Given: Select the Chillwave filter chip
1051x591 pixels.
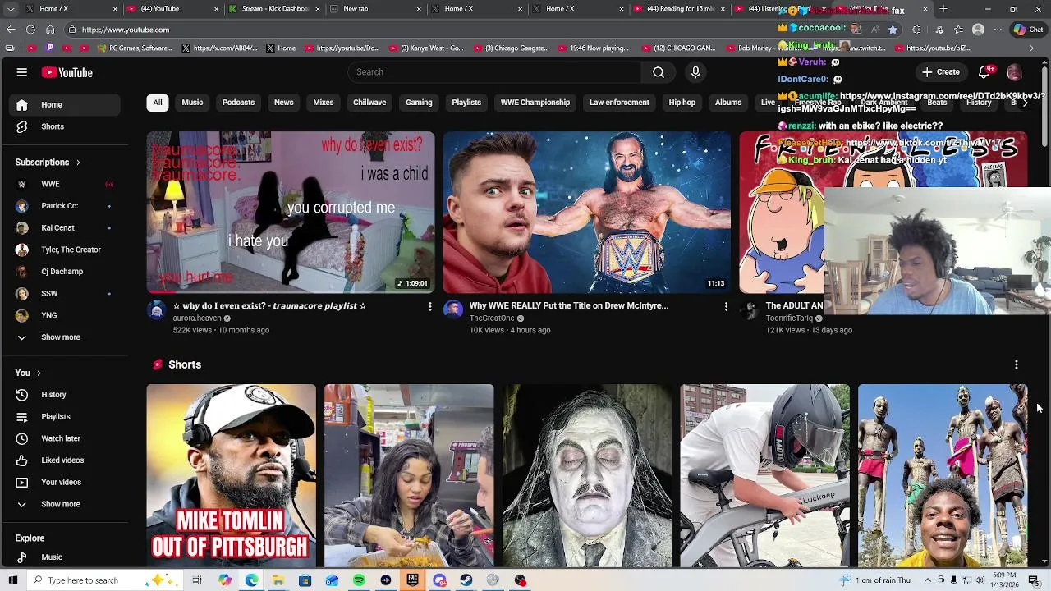Looking at the screenshot, I should tap(369, 103).
